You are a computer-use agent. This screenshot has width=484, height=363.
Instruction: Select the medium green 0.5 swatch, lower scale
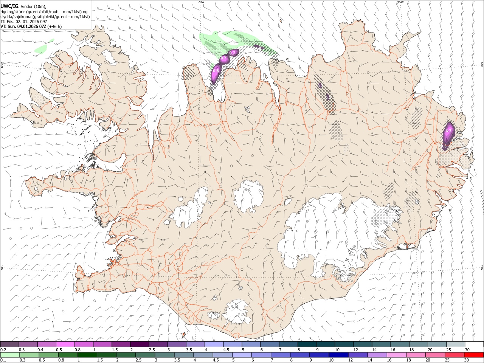click(49, 355)
